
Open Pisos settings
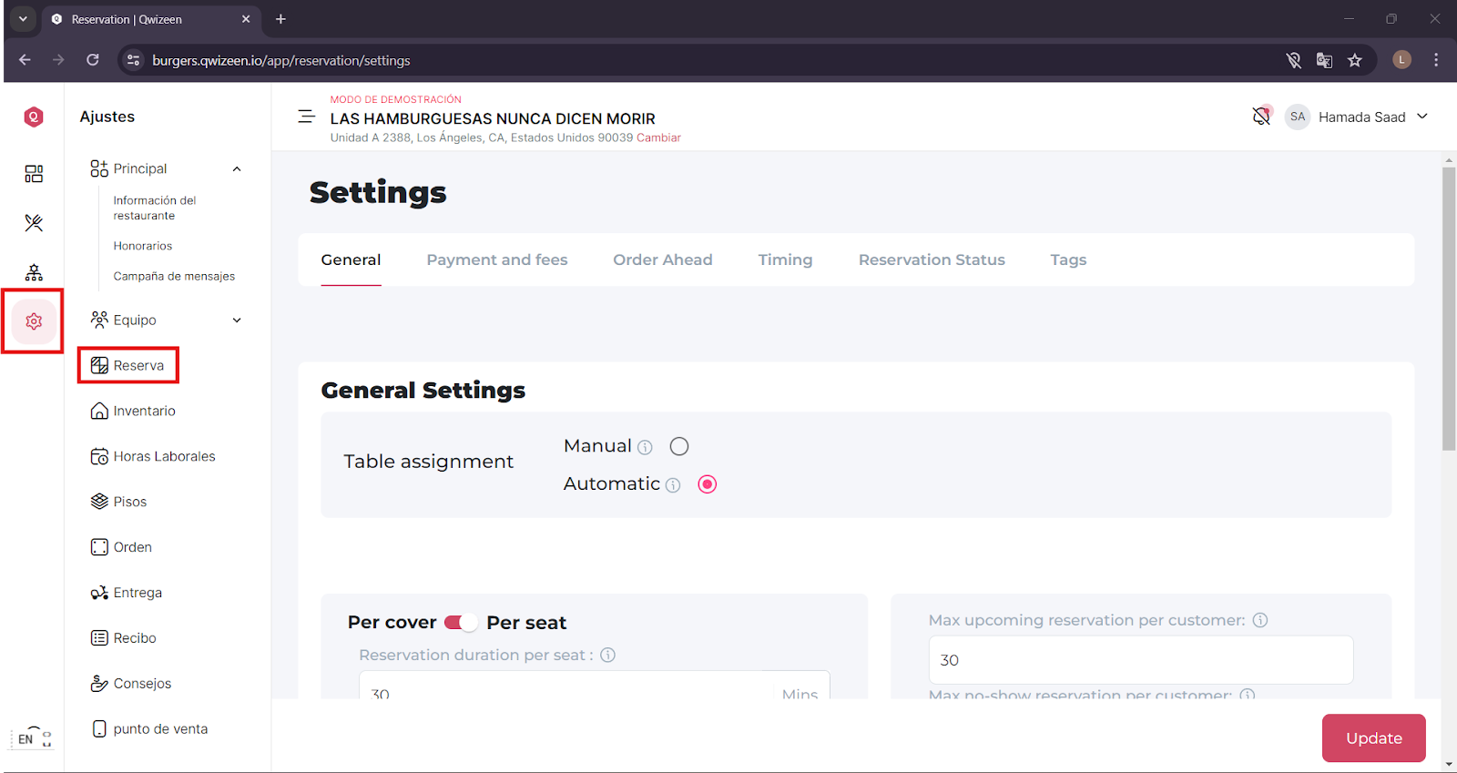point(118,502)
